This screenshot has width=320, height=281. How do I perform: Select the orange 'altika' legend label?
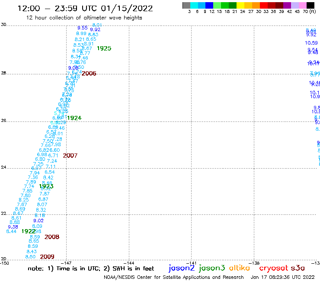240,268
